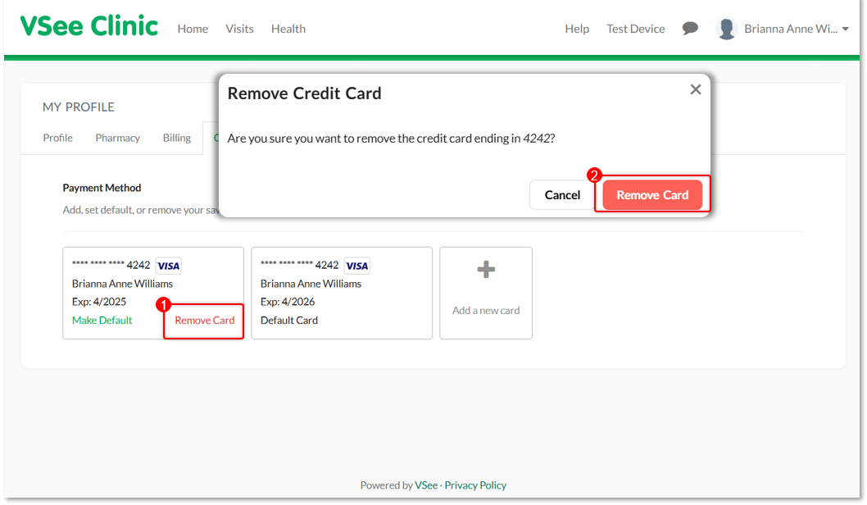Go to the Home menu
Viewport: 867px width, 505px height.
click(193, 29)
